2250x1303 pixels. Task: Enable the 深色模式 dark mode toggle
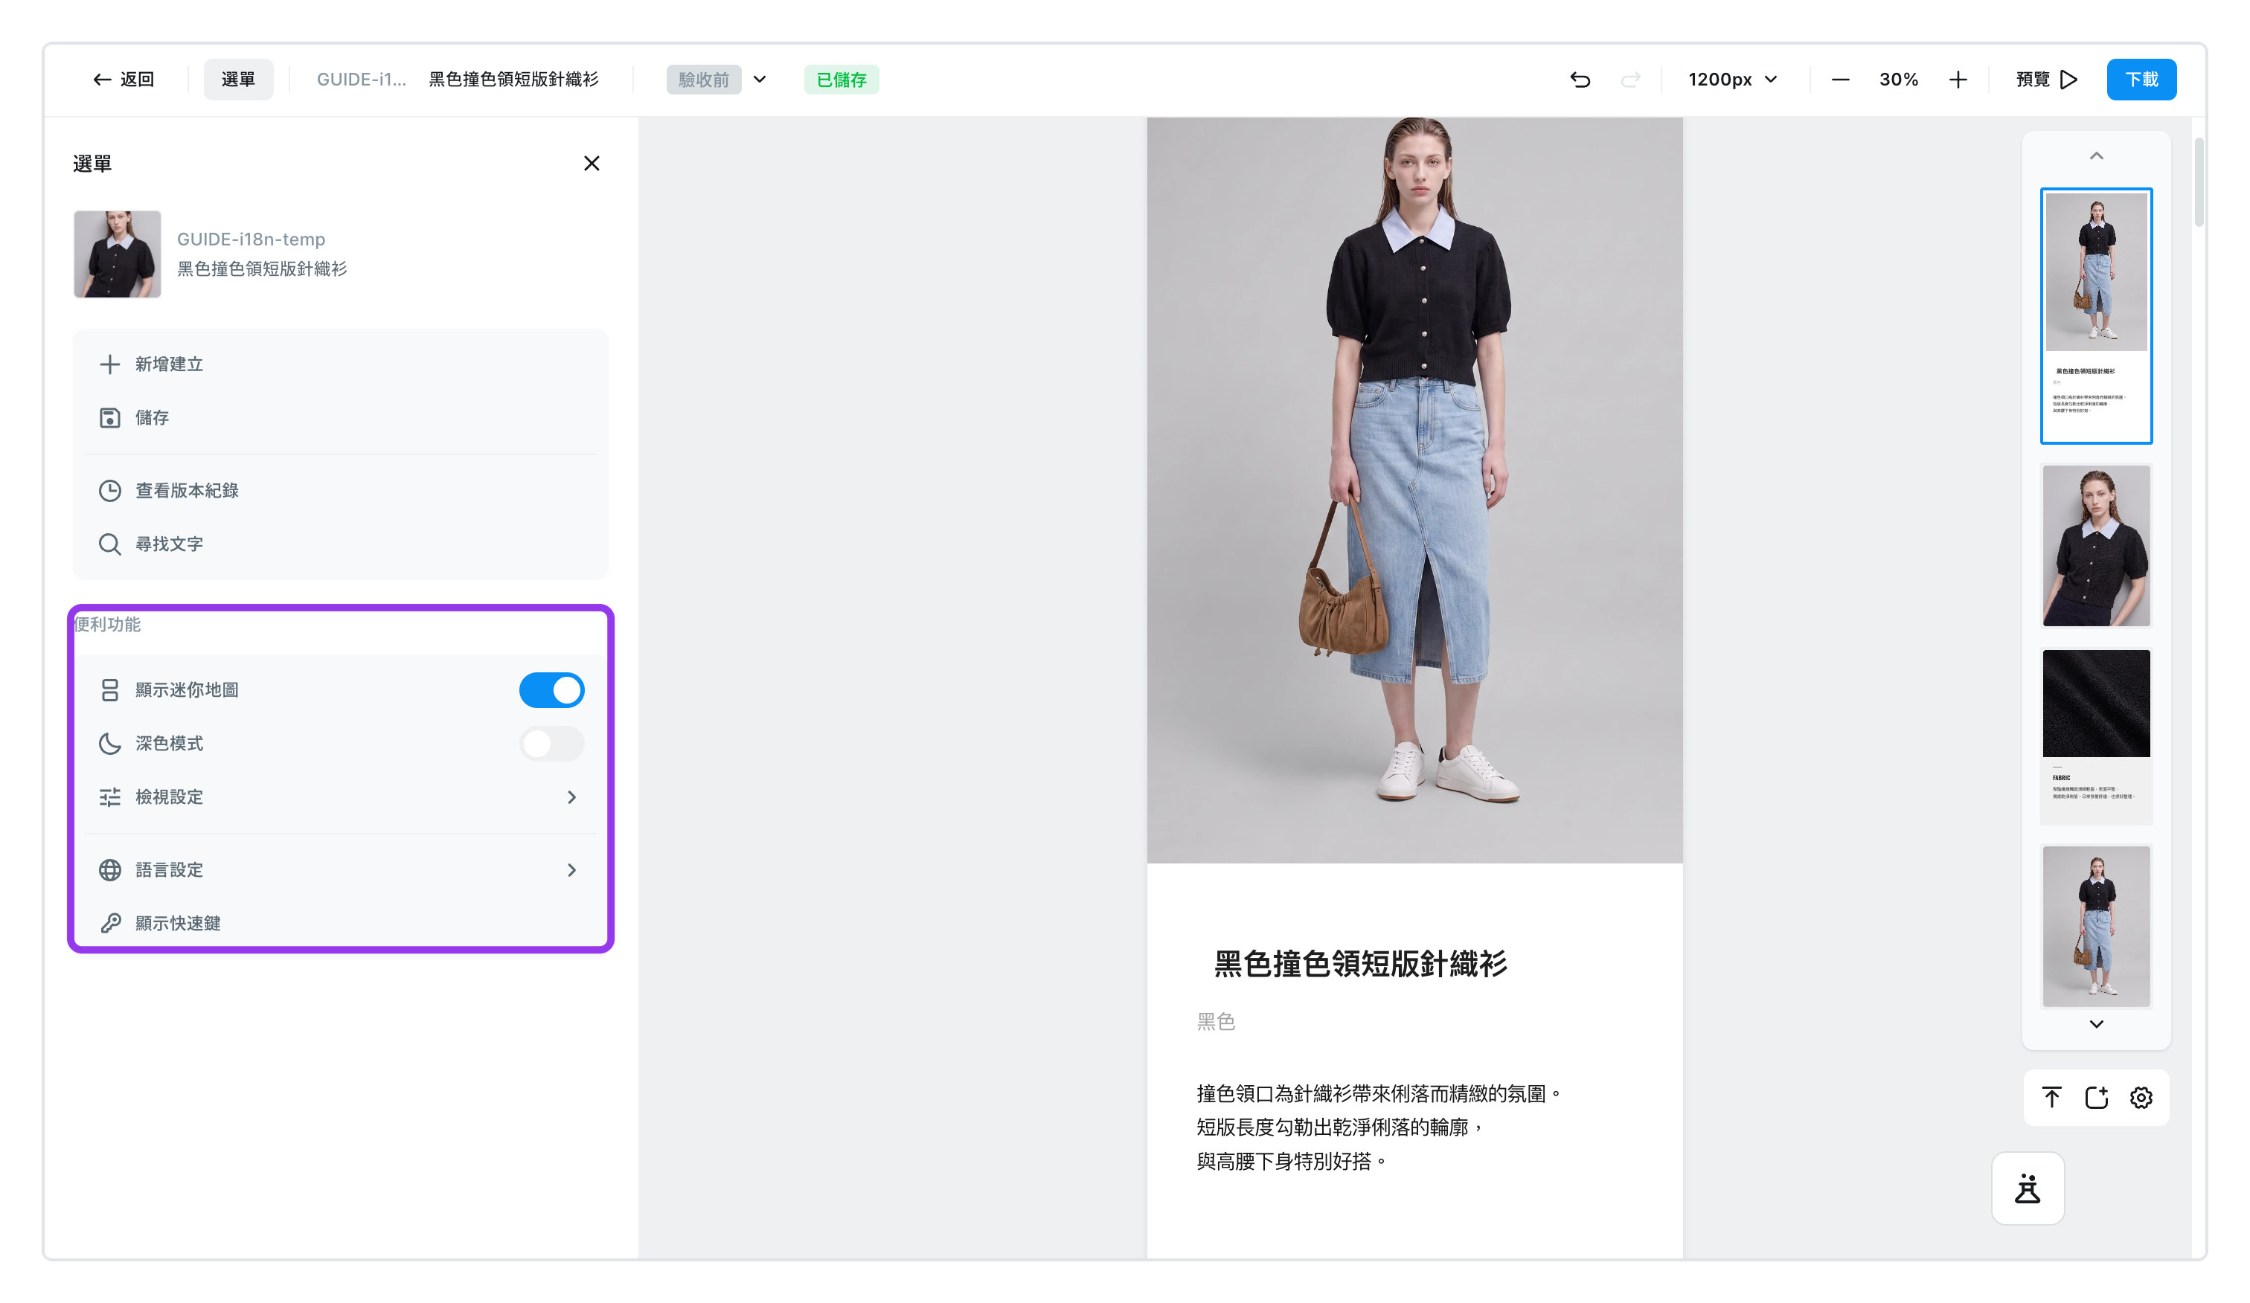[x=552, y=744]
